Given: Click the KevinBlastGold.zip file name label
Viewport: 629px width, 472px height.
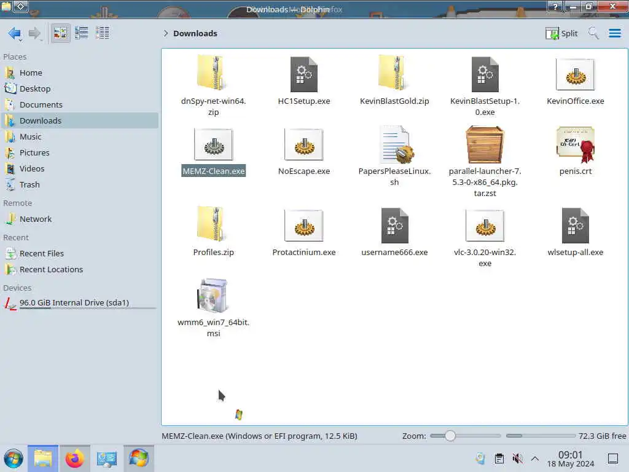Looking at the screenshot, I should coord(394,101).
